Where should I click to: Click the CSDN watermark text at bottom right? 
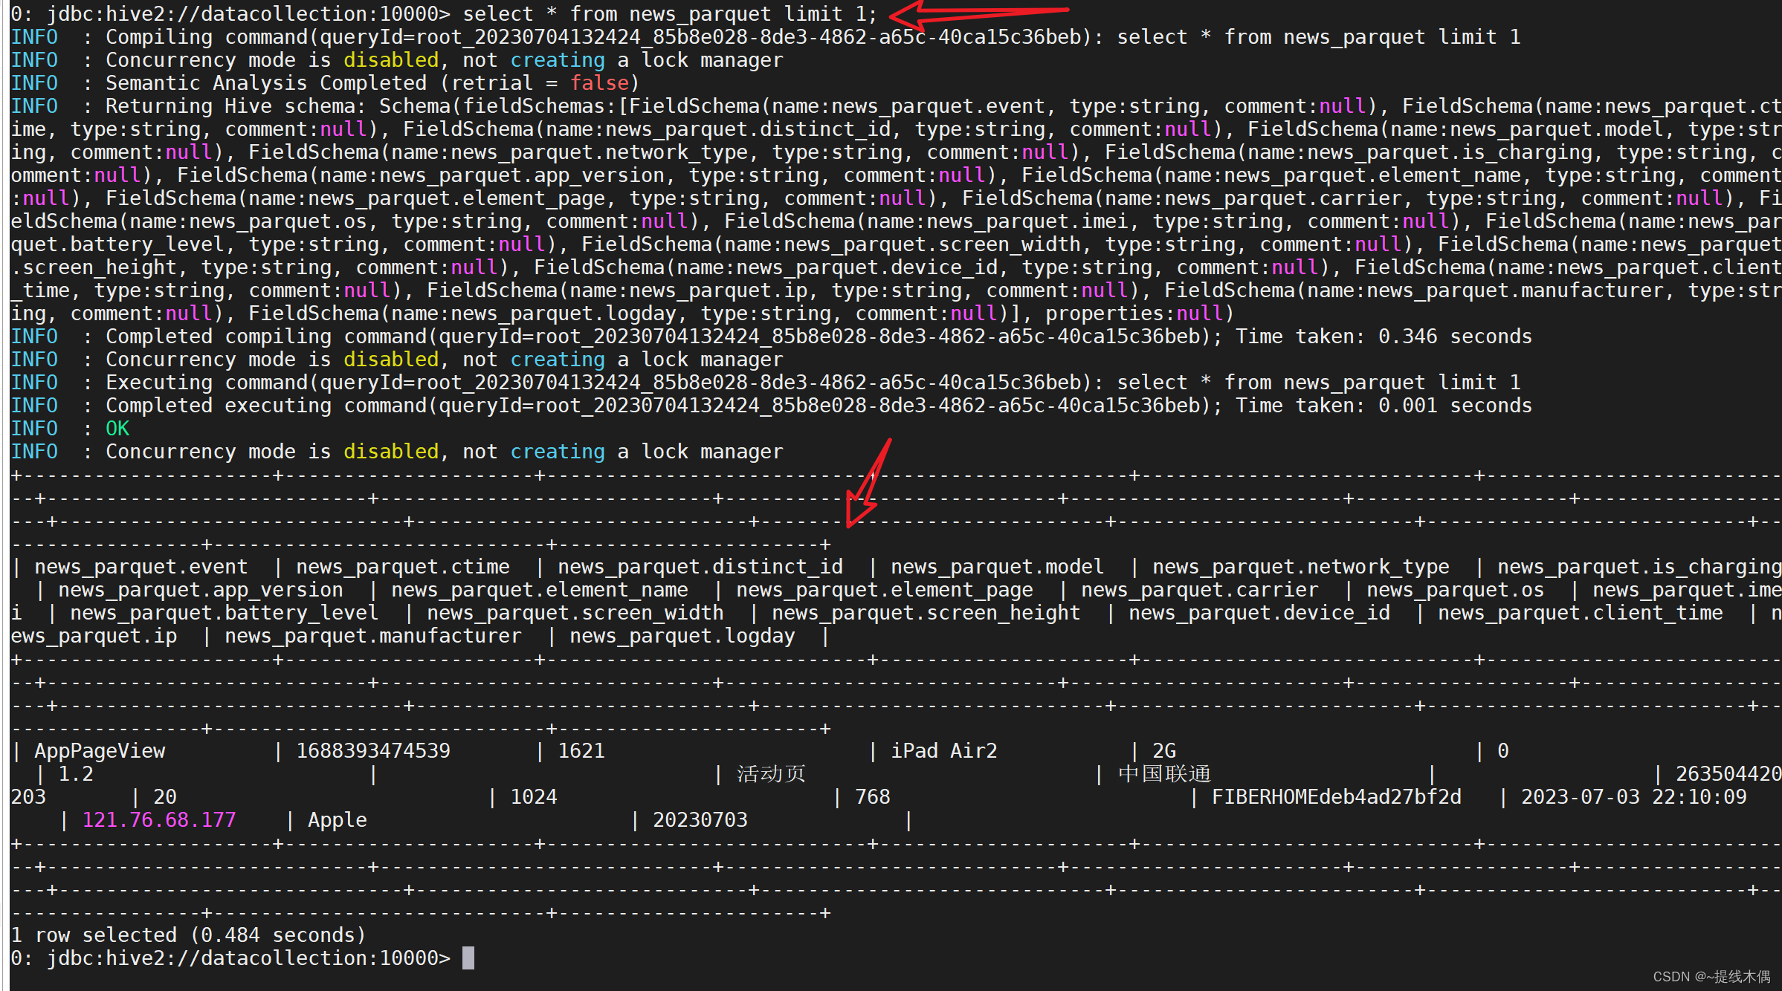point(1711,976)
